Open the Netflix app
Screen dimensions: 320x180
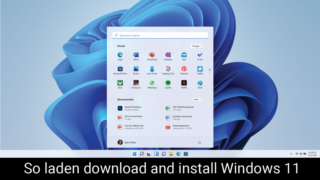pyautogui.click(x=184, y=84)
